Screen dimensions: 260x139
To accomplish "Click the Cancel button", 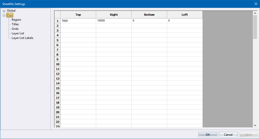I will point(228,135).
